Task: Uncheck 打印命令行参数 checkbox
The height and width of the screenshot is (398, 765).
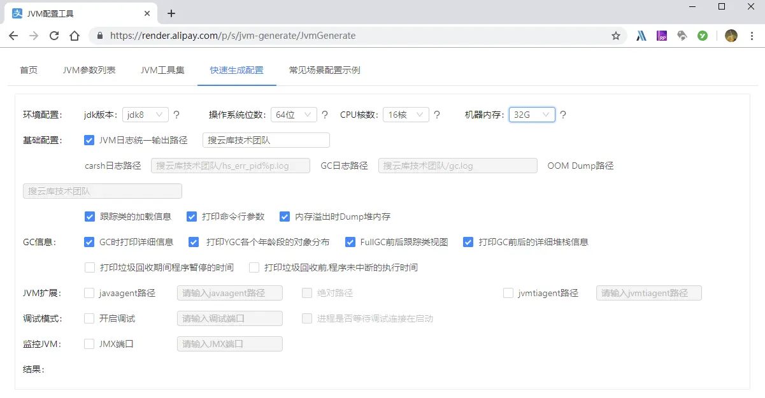Action: 191,217
